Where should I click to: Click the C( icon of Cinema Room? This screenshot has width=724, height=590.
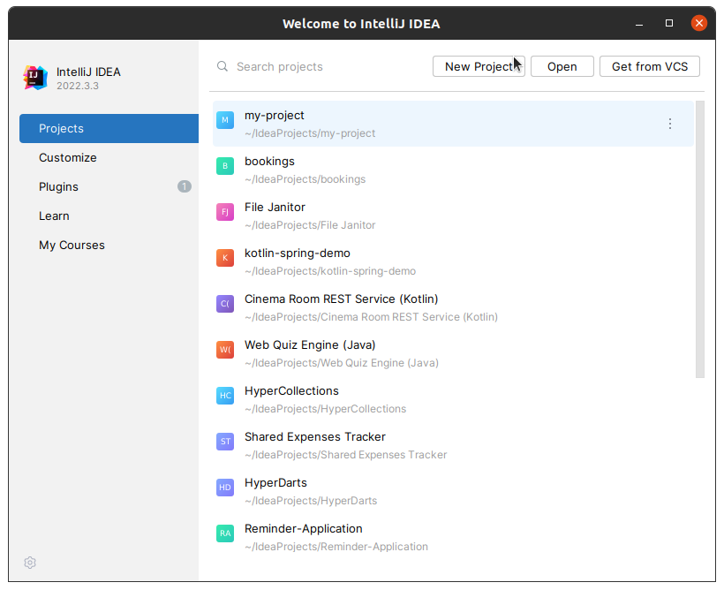click(225, 304)
